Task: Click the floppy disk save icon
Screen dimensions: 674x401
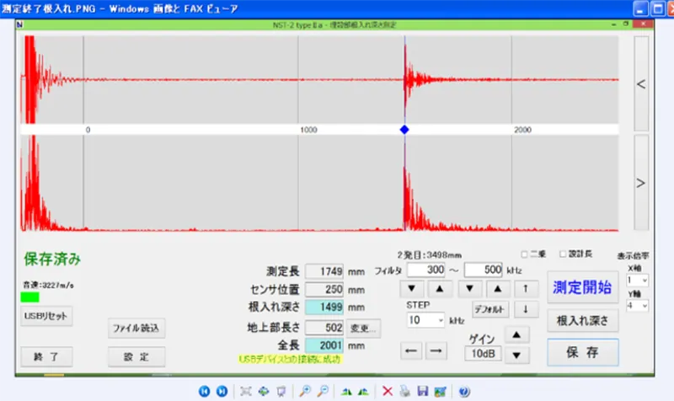Action: (x=422, y=391)
